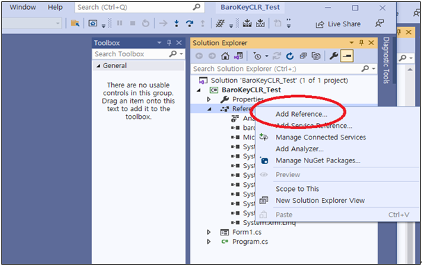
Task: Expand the Properties node arrow
Action: coord(209,99)
